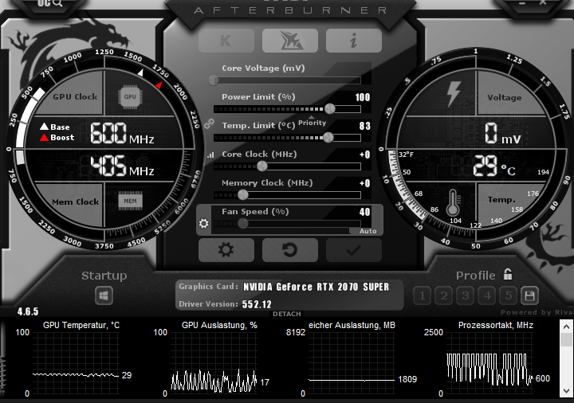The height and width of the screenshot is (403, 574).
Task: Click the DETACH monitor button
Action: pos(287,314)
